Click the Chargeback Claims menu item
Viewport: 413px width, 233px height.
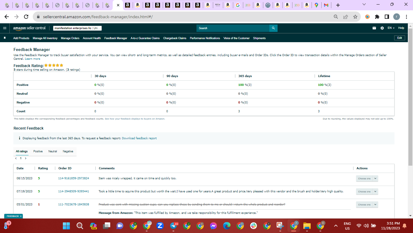click(x=175, y=38)
